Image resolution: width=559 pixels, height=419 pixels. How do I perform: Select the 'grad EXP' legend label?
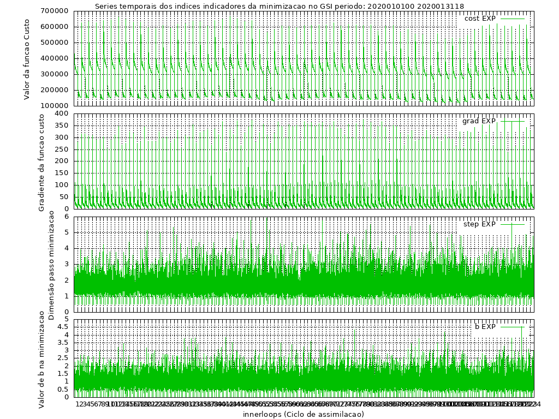pyautogui.click(x=479, y=121)
